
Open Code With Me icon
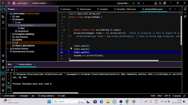[156, 3]
